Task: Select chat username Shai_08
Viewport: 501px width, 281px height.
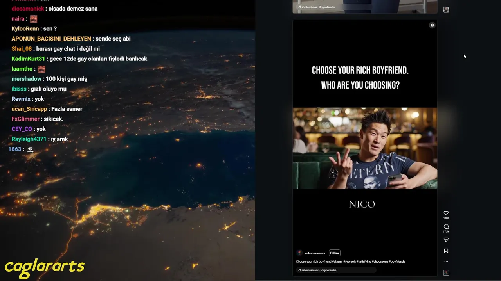Action: click(x=22, y=49)
